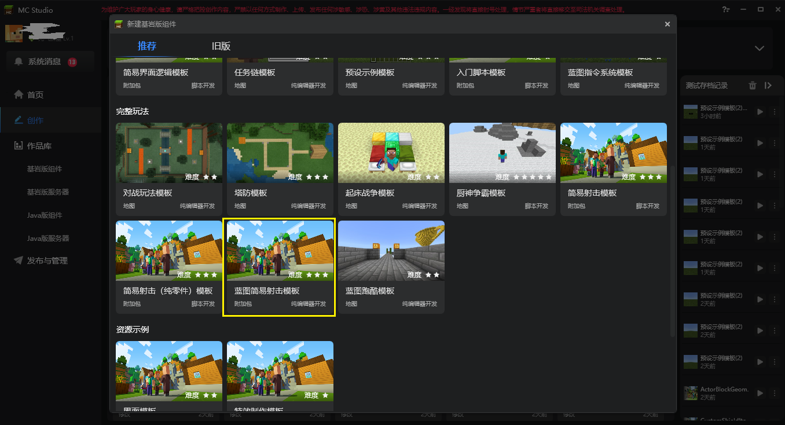Select the 蓝图跑酷模板 thumbnail
Viewport: 785px width, 425px height.
click(x=391, y=251)
